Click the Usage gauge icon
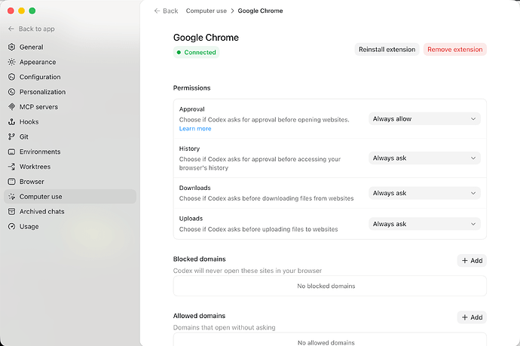The width and height of the screenshot is (520, 346). pyautogui.click(x=11, y=227)
